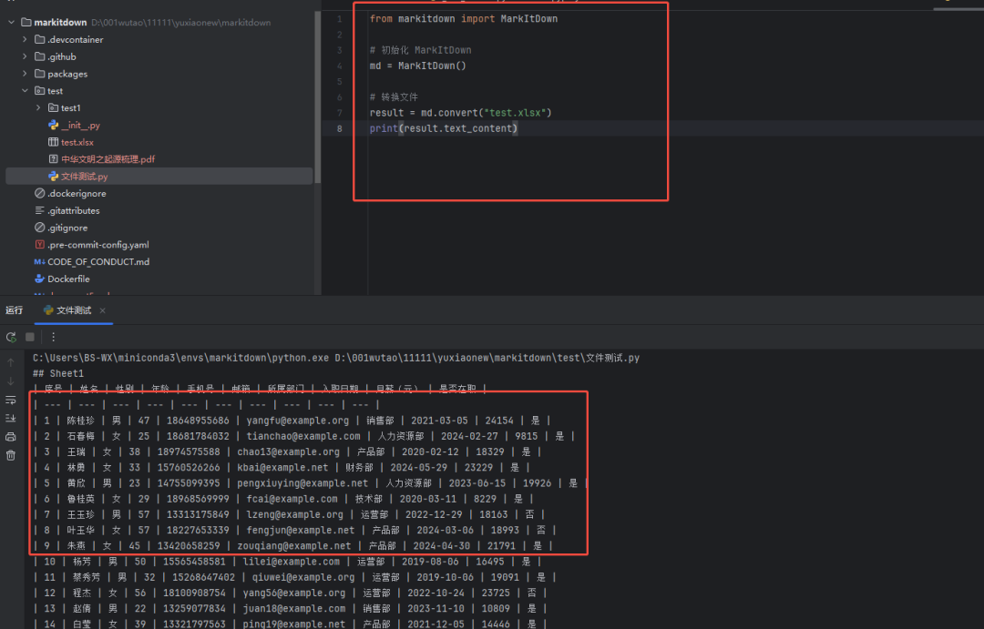Click the YAML icon of .pre-commit-config.yaml
This screenshot has width=984, height=629.
pos(39,245)
